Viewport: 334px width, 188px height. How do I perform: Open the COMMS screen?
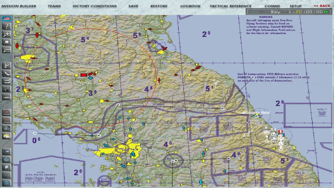pyautogui.click(x=272, y=6)
